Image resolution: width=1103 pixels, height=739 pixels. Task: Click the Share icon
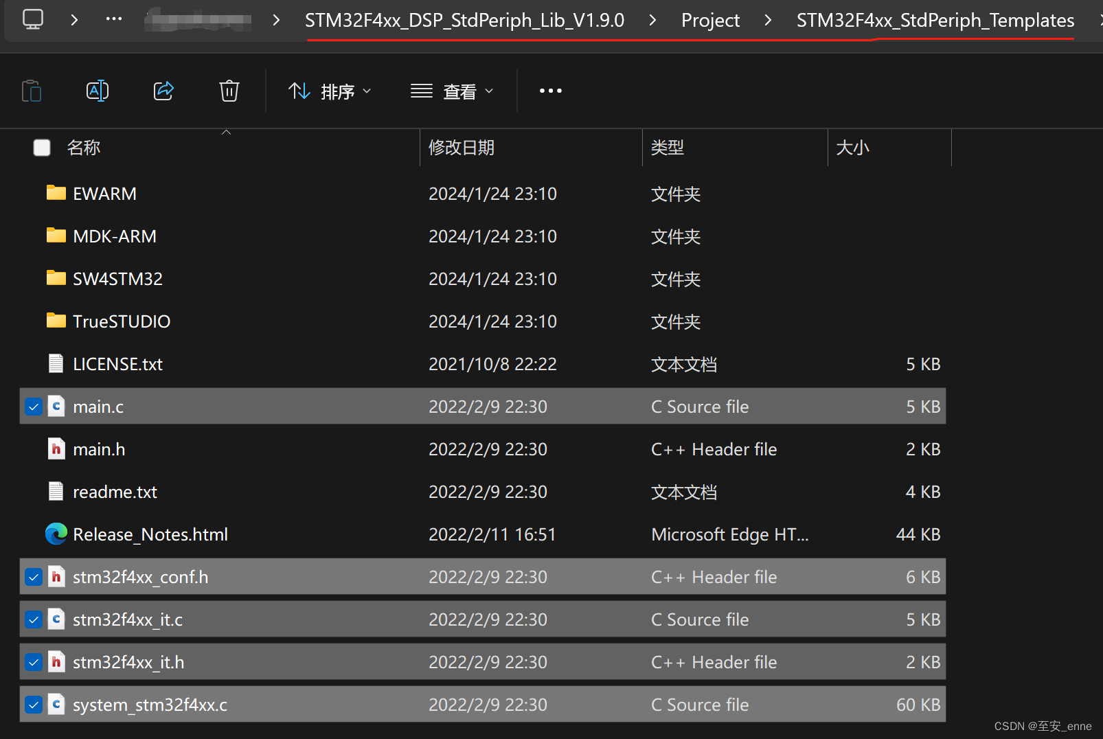163,90
